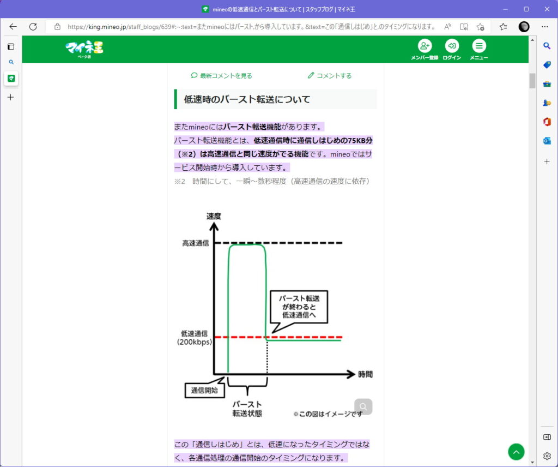558x467 pixels.
Task: Click the burst transfer diagram image
Action: pos(274,315)
